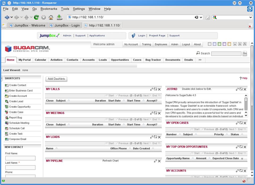Select the smallest font size 'A' button
This screenshot has height=185, width=255.
pyautogui.click(x=235, y=44)
